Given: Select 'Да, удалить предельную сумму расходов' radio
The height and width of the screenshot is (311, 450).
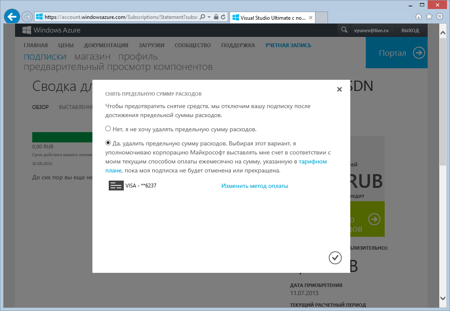Looking at the screenshot, I should (x=108, y=142).
